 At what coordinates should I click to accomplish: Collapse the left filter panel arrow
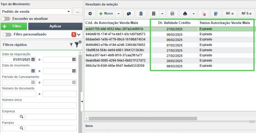82,101
